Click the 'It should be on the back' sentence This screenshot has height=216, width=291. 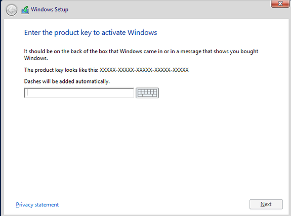141,51
